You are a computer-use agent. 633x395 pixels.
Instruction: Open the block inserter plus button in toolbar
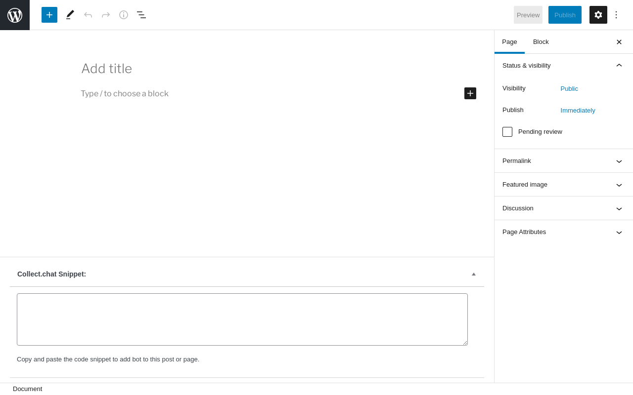click(49, 15)
